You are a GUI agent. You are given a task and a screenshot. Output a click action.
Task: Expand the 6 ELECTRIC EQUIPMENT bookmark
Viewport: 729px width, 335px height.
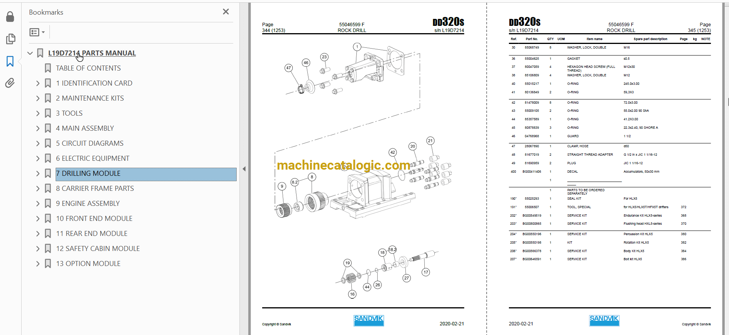coord(38,158)
